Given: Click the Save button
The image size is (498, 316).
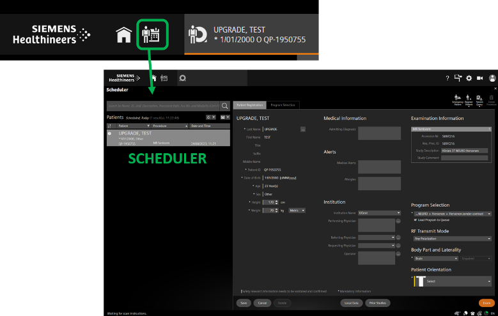Looking at the screenshot, I should (x=243, y=303).
